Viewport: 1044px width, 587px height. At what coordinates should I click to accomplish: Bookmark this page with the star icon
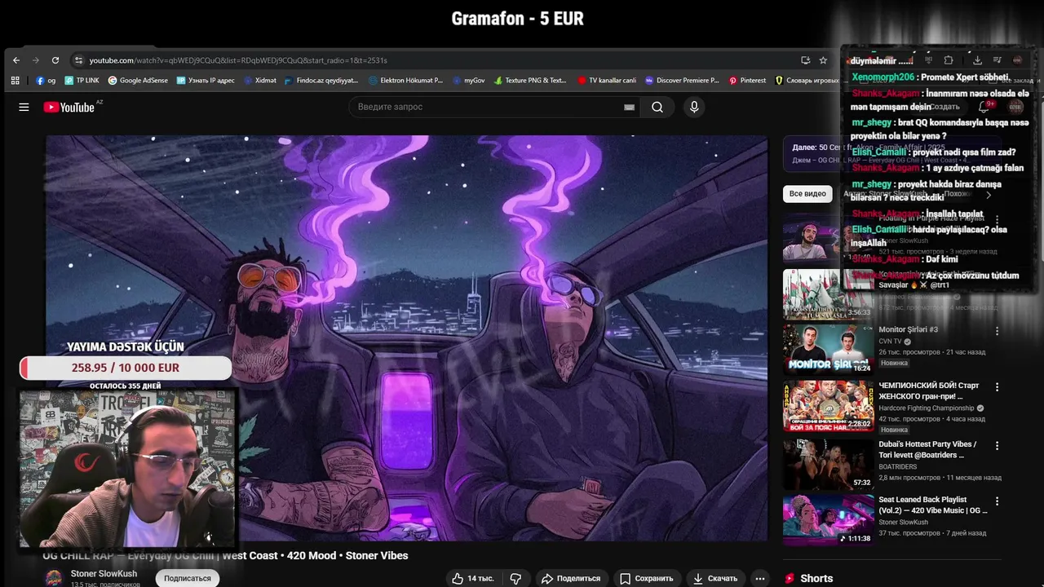coord(823,60)
